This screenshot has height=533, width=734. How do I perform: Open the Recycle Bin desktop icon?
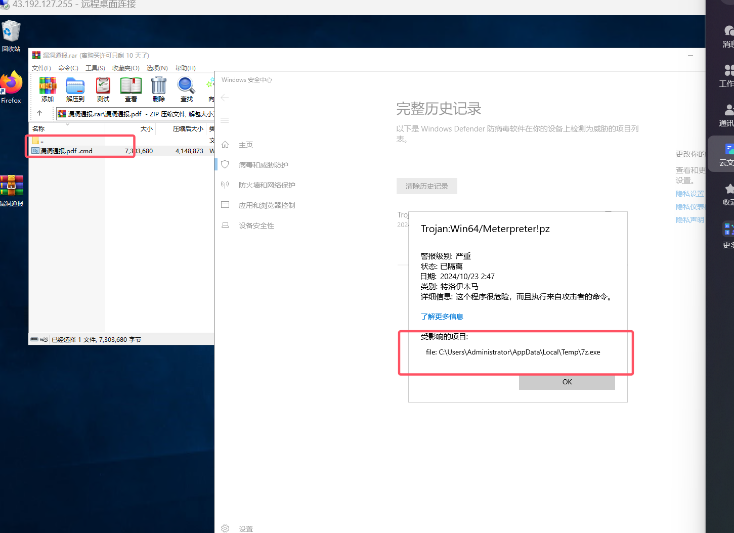point(11,31)
